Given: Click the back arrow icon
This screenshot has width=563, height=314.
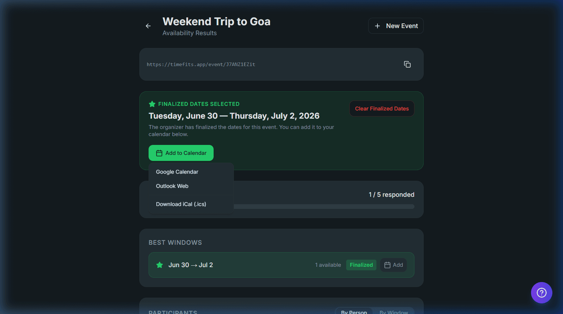Looking at the screenshot, I should coord(148,26).
